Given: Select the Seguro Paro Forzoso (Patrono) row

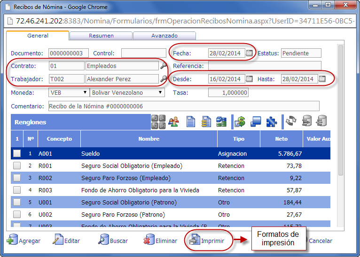Looking at the screenshot, I should [171, 214].
